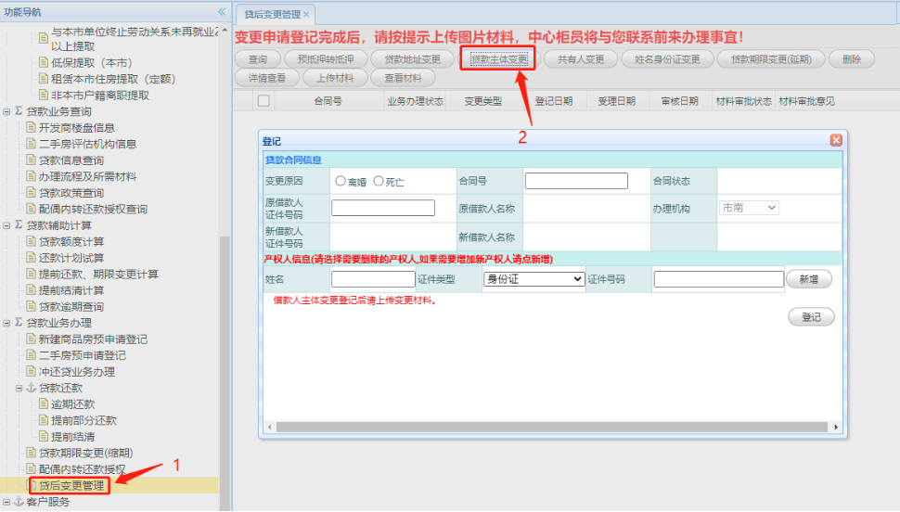Open 提前结清 under 贷款还款
The image size is (900, 512).
[73, 437]
